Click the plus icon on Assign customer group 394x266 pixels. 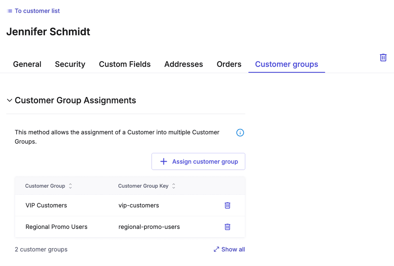point(163,161)
